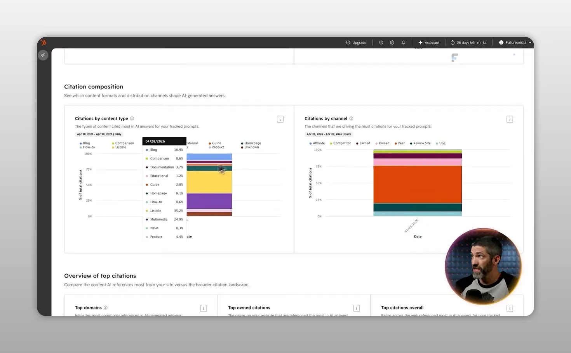Launch the Assistant from the top bar

[429, 43]
